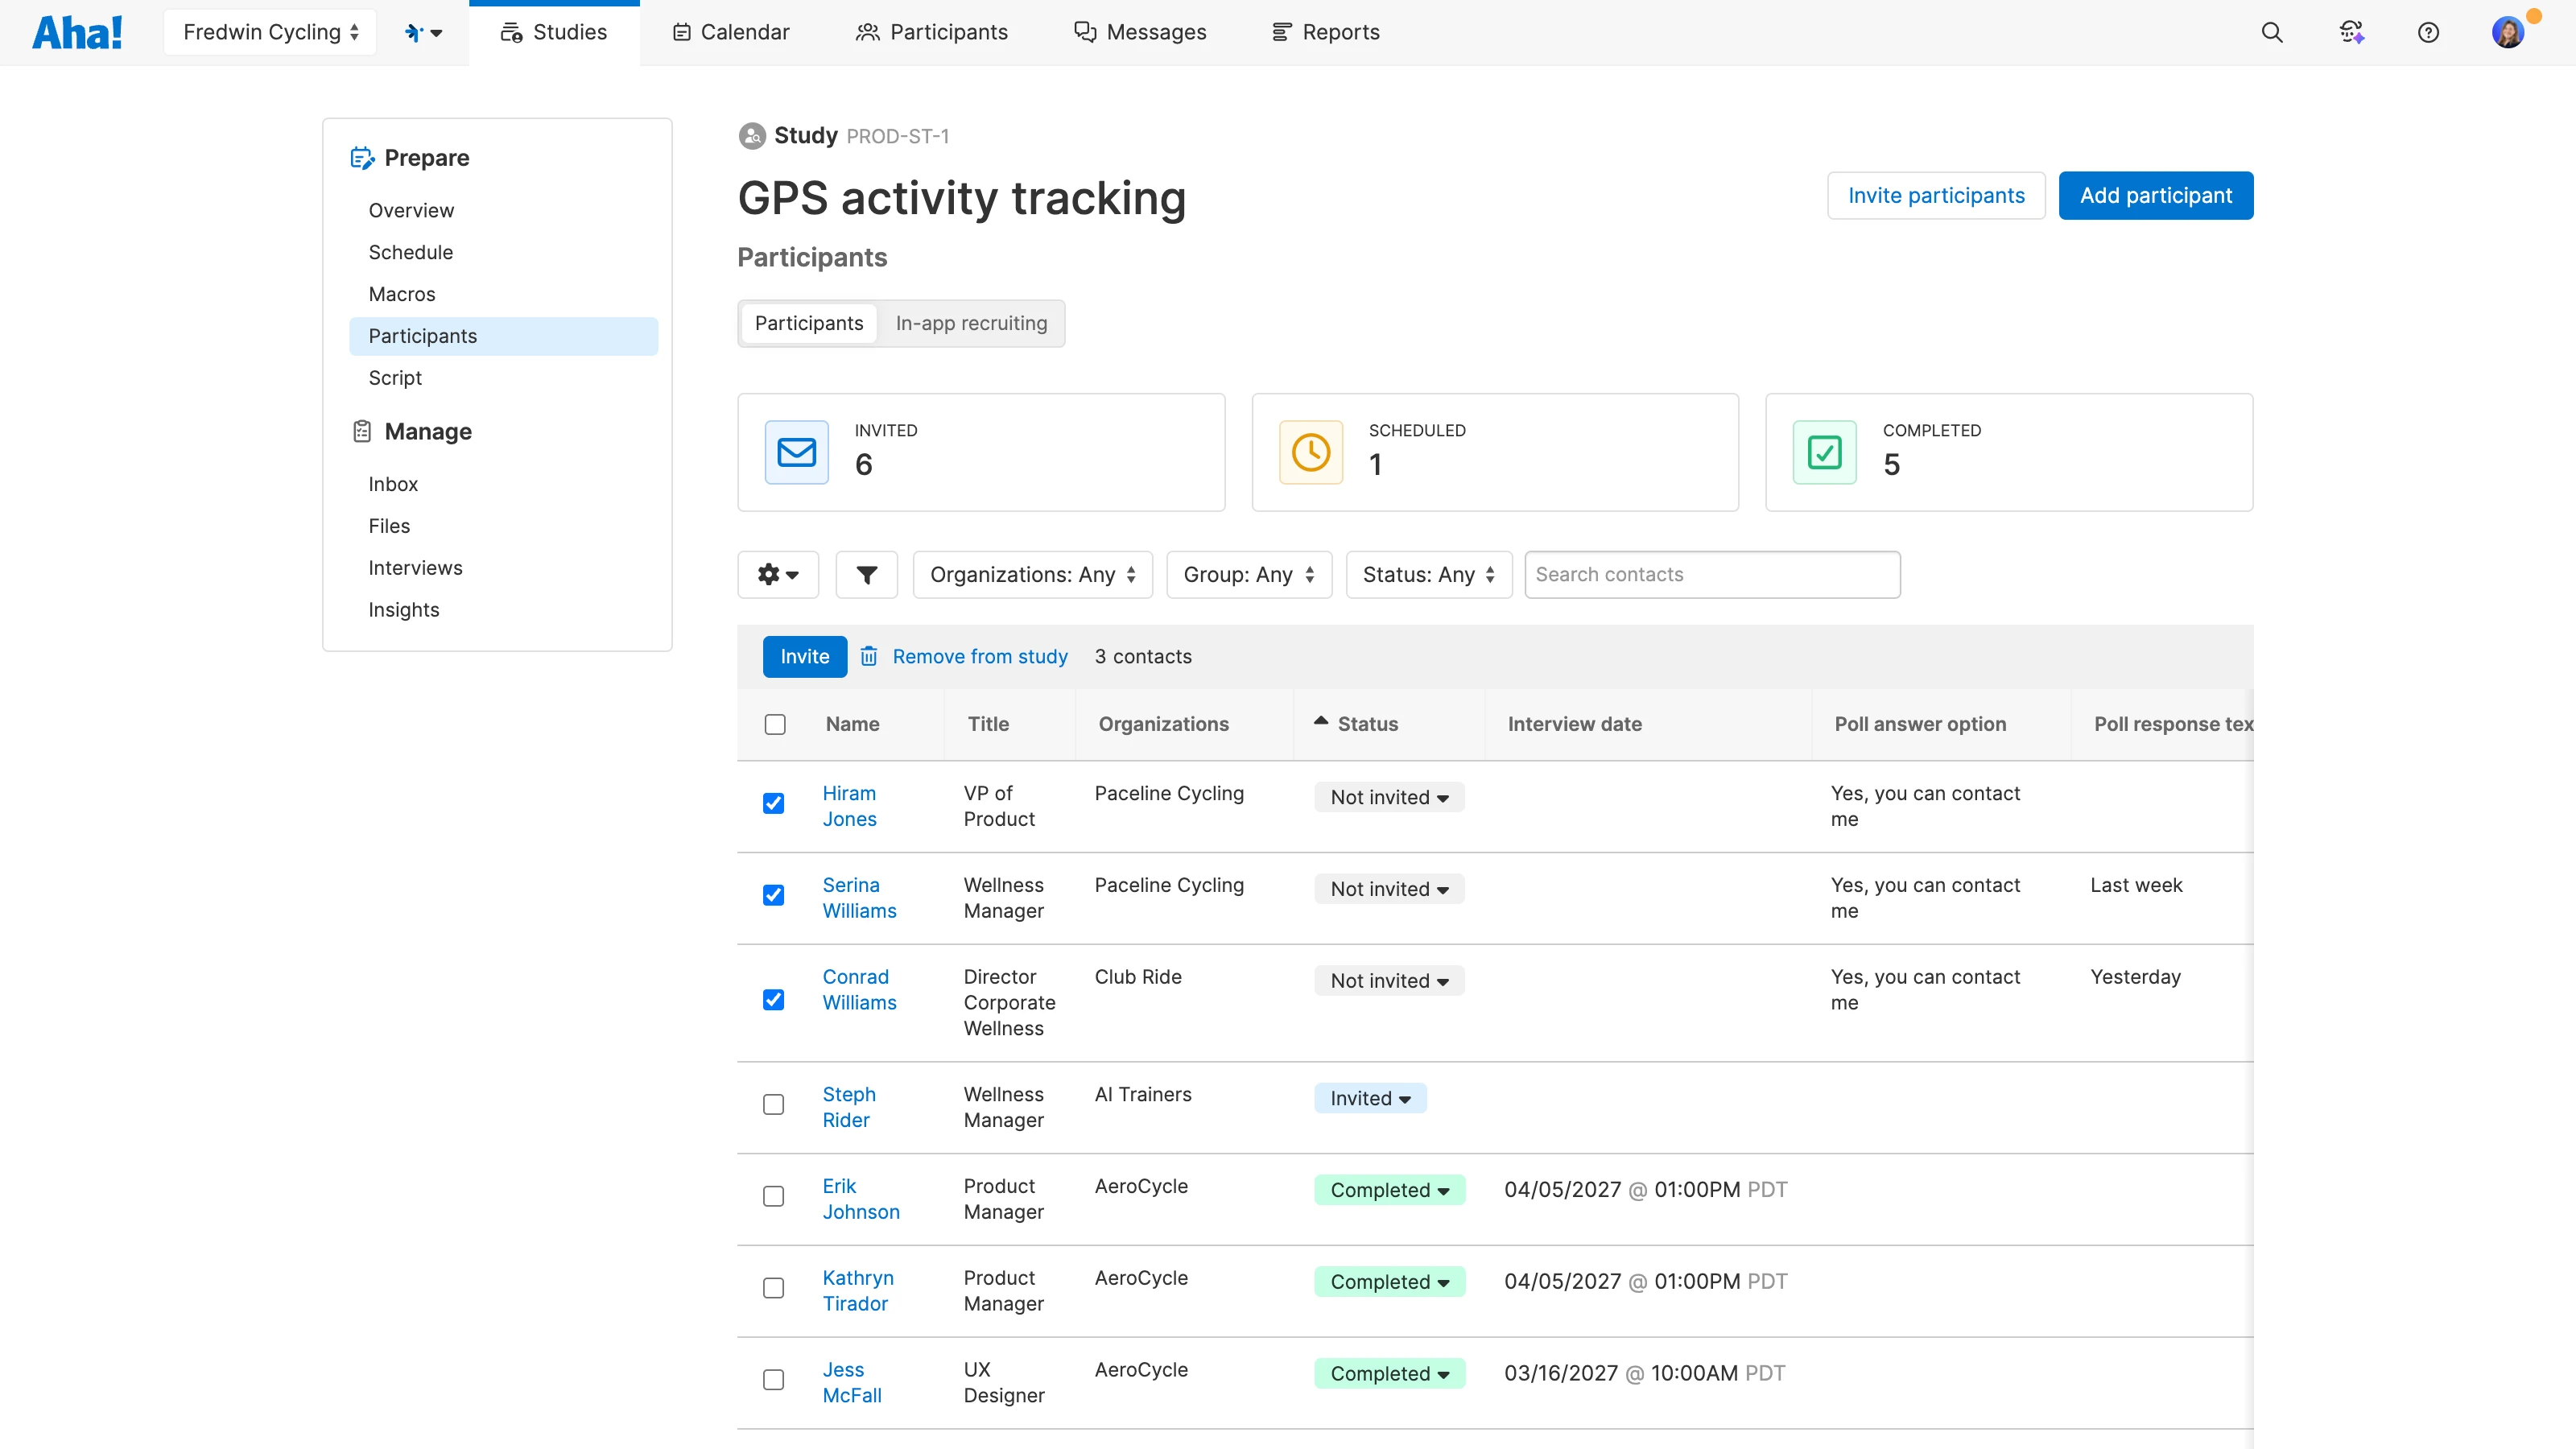Open the Messages tab
This screenshot has height=1449, width=2576.
[1140, 32]
